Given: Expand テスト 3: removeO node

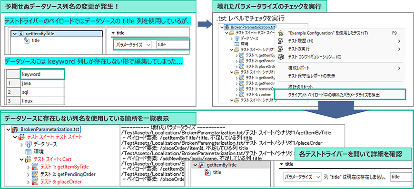Looking at the screenshot, I should tap(237, 89).
